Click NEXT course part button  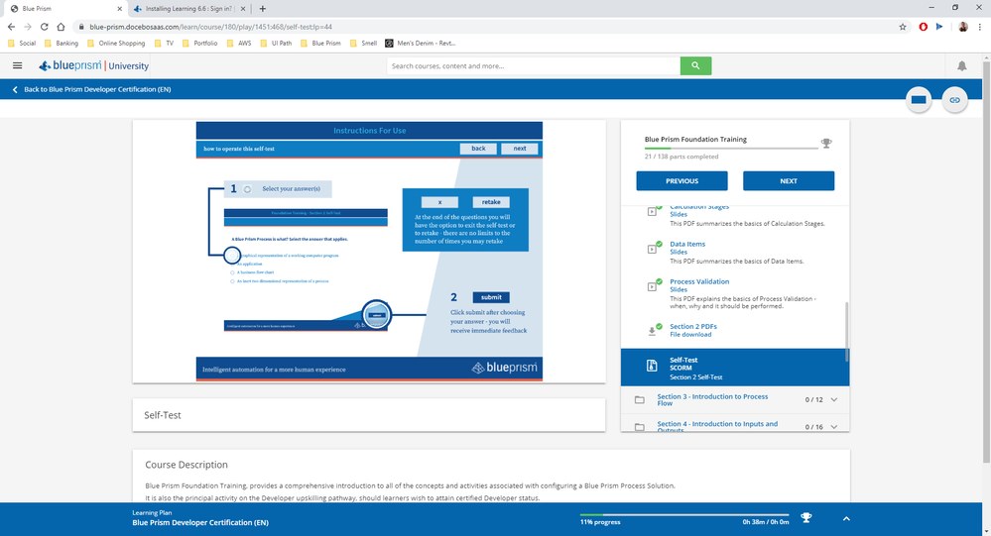[788, 180]
